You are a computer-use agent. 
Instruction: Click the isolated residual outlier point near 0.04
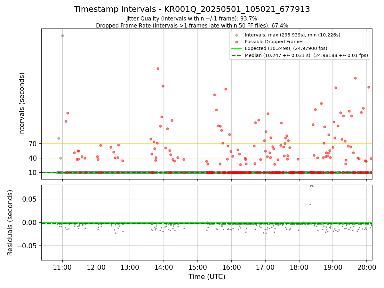pyautogui.click(x=310, y=204)
